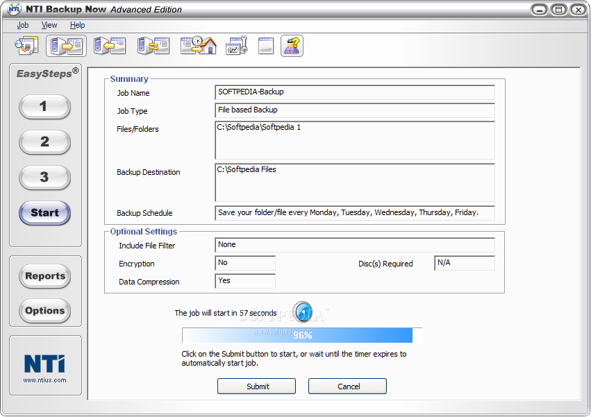Click the "The job will start in 57 seconds" text
591x417 pixels.
pos(226,313)
